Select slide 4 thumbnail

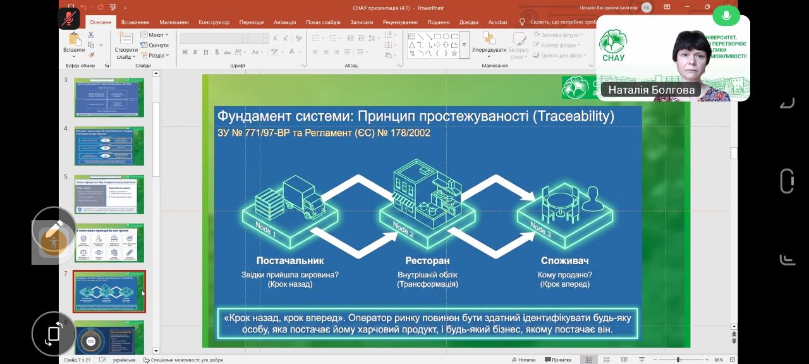pos(109,145)
